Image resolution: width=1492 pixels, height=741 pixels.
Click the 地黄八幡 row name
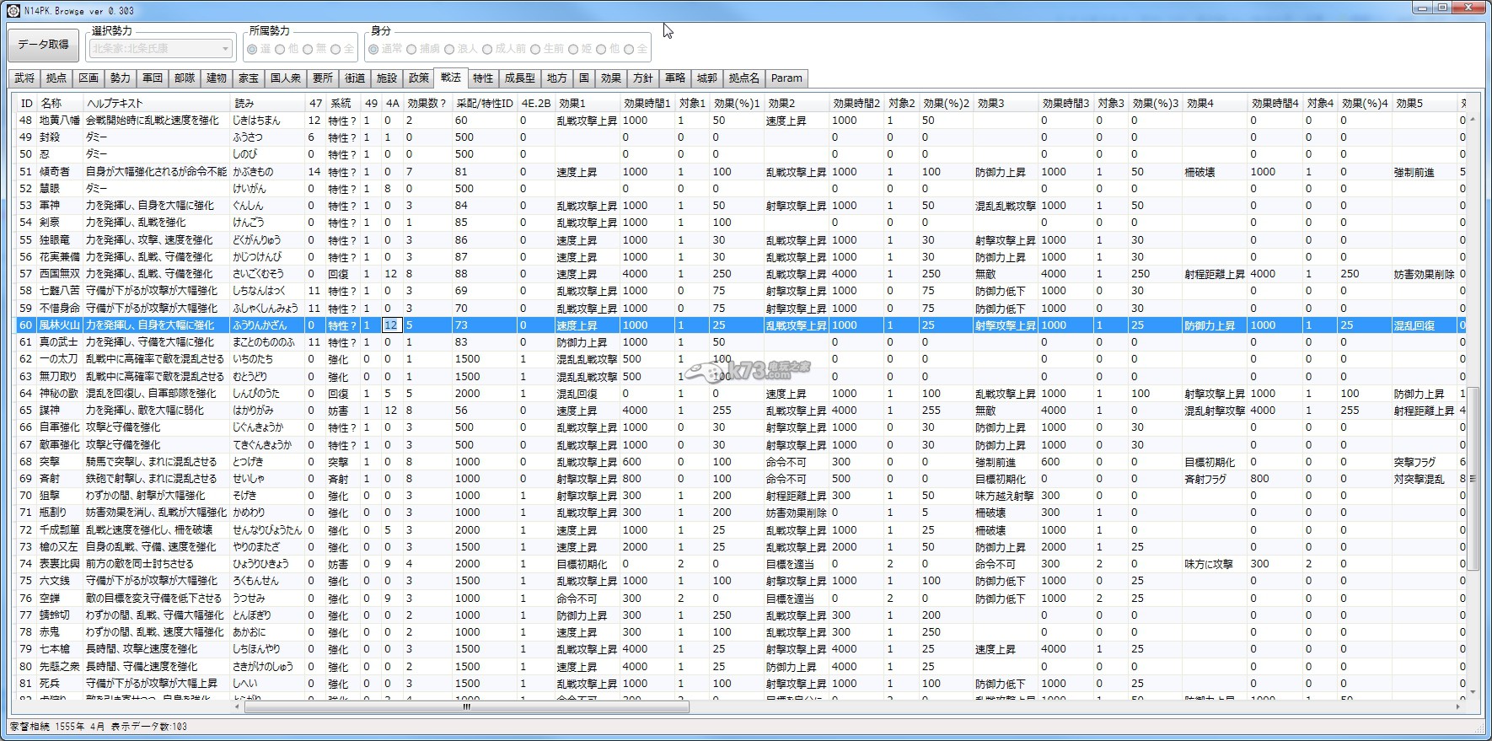(x=60, y=120)
